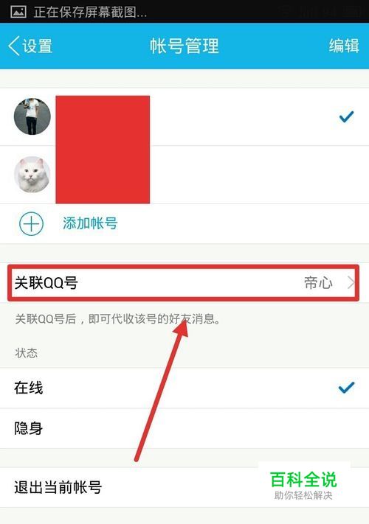Switch to the second account row
The image size is (369, 524).
184,175
